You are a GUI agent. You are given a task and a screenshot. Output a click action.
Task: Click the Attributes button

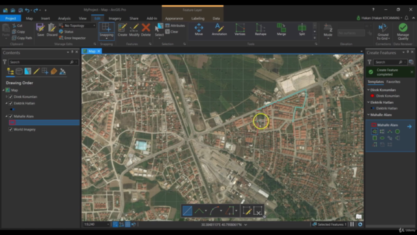(175, 25)
